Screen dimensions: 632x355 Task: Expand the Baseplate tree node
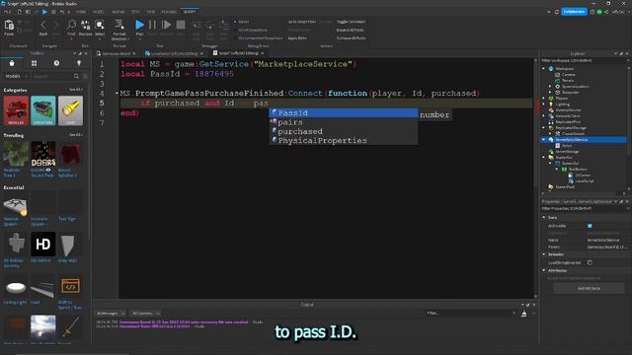(550, 93)
